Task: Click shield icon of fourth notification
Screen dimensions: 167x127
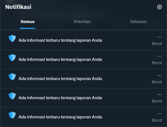Action: [x=12, y=96]
